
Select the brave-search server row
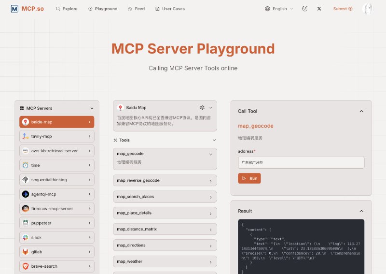click(x=57, y=266)
